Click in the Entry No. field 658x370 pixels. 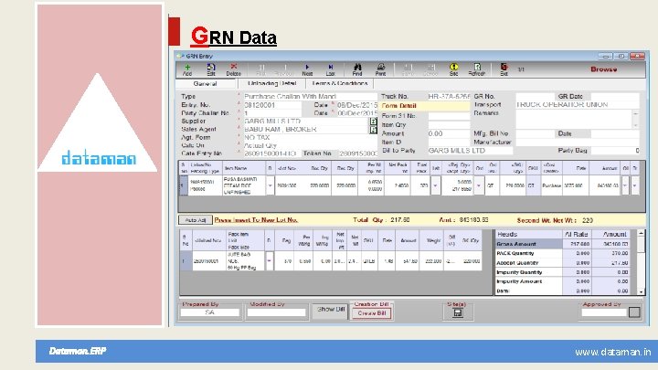272,105
